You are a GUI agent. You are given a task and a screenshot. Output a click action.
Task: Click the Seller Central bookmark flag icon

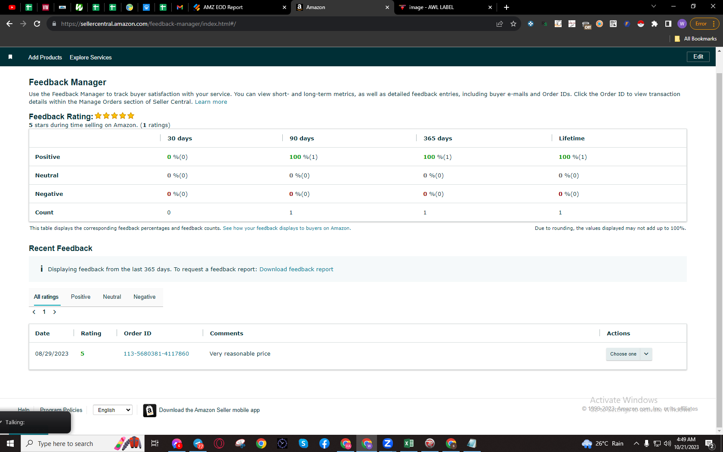pyautogui.click(x=10, y=57)
